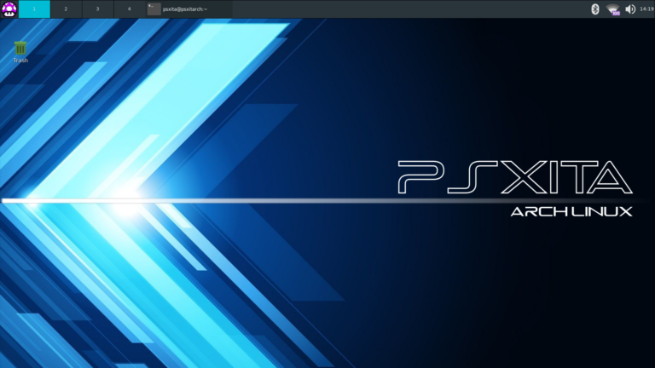Click the volume speaker icon

click(x=630, y=9)
